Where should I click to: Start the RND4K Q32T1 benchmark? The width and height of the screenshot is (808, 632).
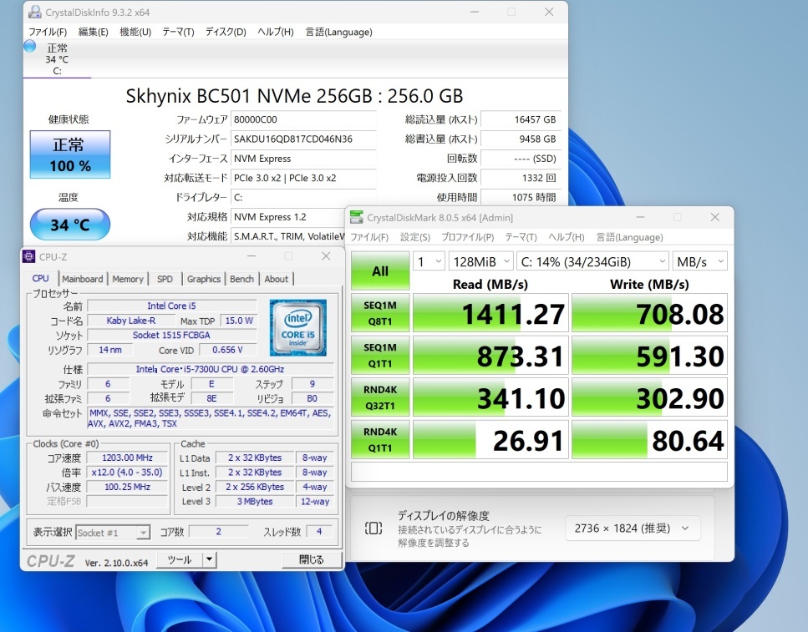(380, 397)
